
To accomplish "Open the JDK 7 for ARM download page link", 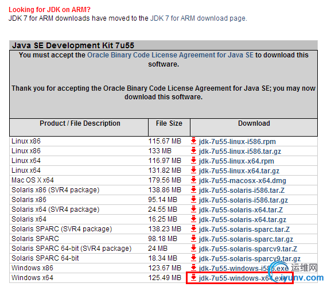I will point(198,18).
